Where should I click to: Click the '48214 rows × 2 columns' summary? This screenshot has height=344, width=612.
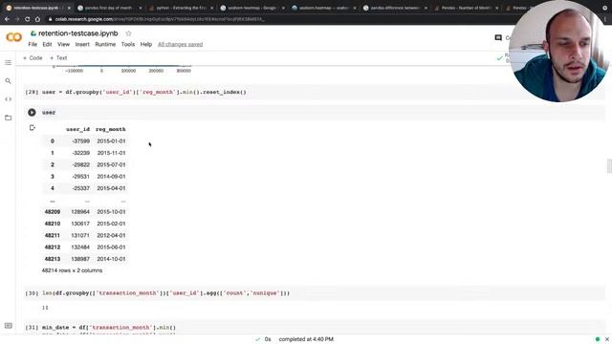(x=73, y=270)
